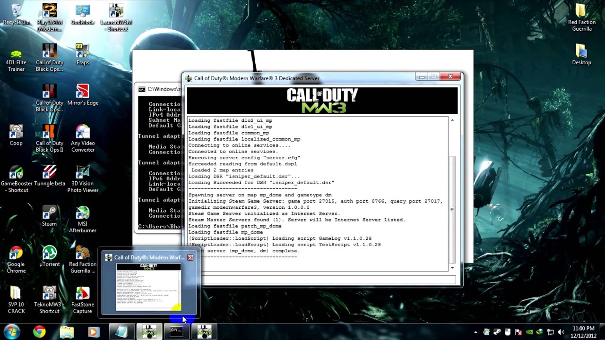
Task: Select the SVP 10 CRACK folder icon
Action: pyautogui.click(x=16, y=300)
